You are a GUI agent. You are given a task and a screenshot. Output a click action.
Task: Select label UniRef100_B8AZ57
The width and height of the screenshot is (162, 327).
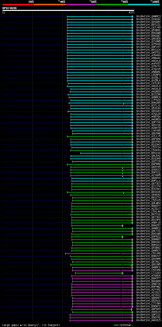[x=148, y=225]
